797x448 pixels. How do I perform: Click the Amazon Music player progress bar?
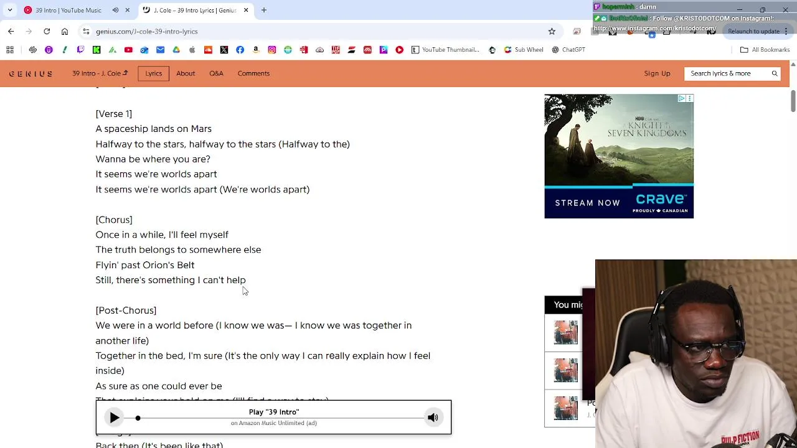tap(278, 418)
